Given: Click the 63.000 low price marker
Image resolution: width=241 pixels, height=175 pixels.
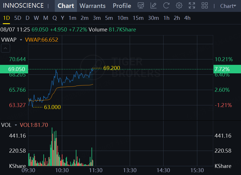Looking at the screenshot, I should (x=53, y=107).
